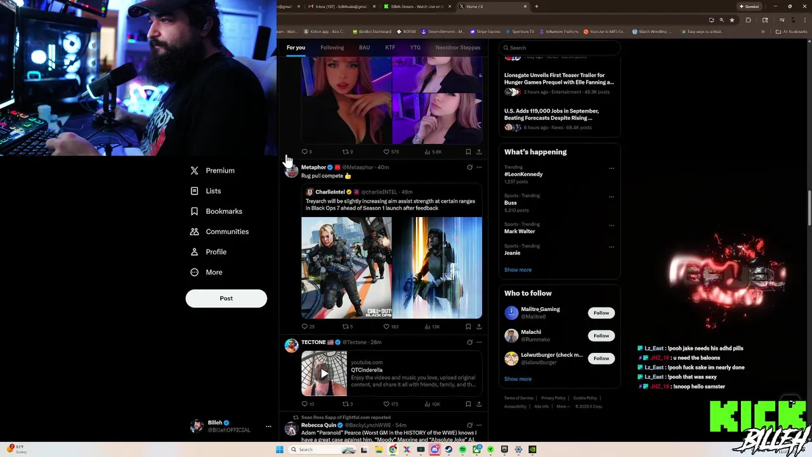Follow Malitre_Gaming
The image size is (812, 457).
[601, 313]
